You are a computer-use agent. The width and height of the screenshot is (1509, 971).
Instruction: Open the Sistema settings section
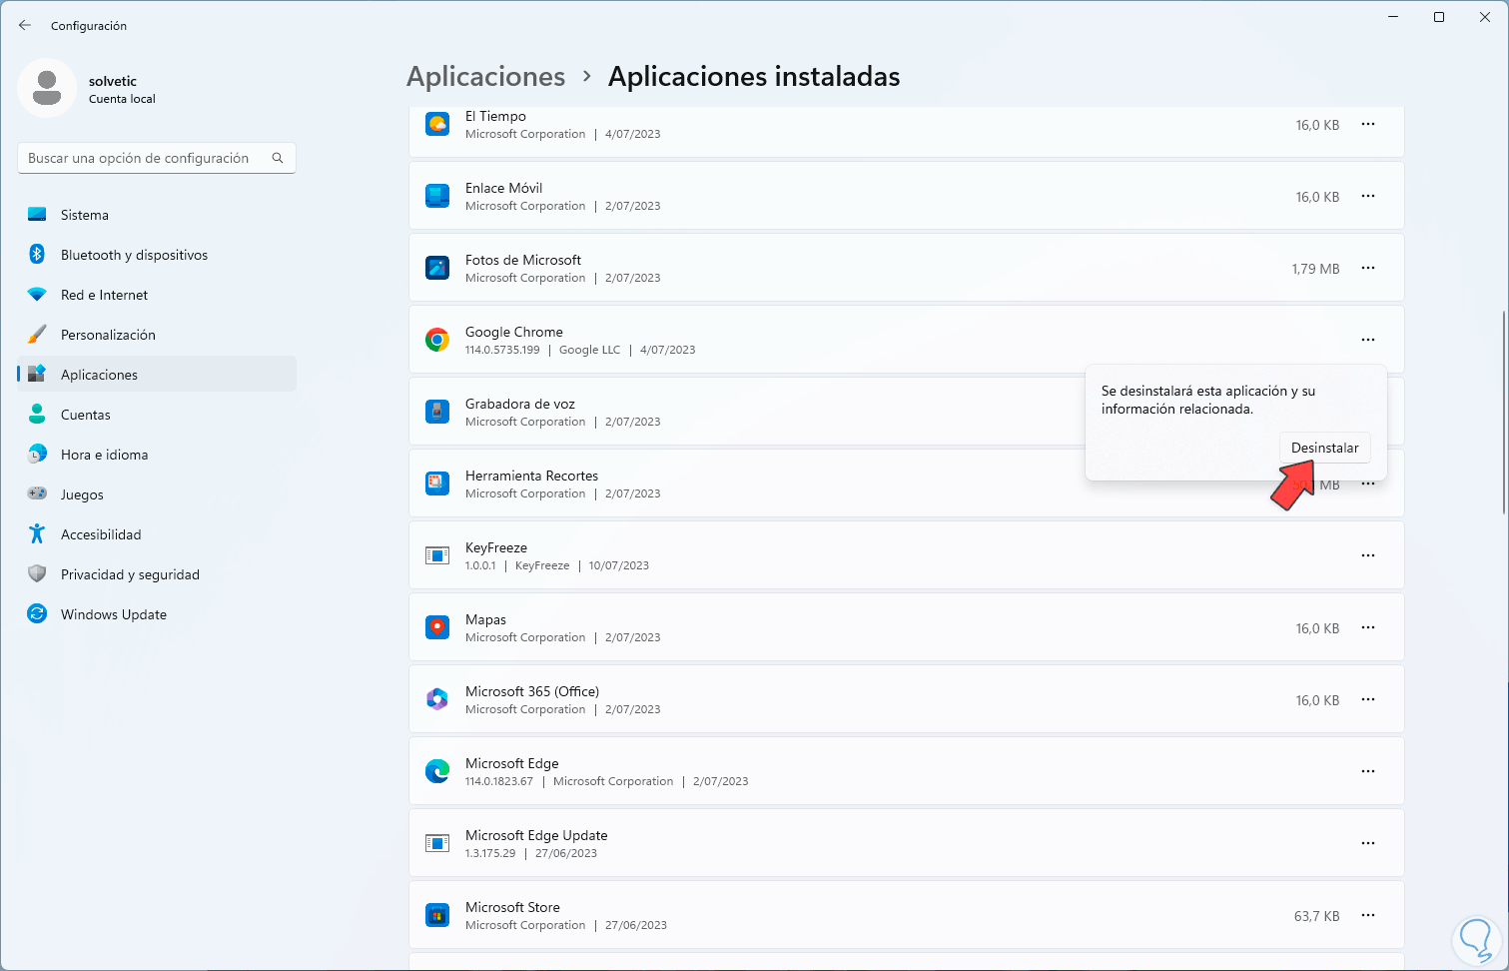157,215
